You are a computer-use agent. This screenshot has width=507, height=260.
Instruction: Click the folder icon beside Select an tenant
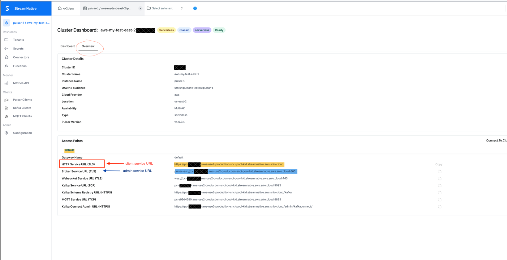[149, 8]
